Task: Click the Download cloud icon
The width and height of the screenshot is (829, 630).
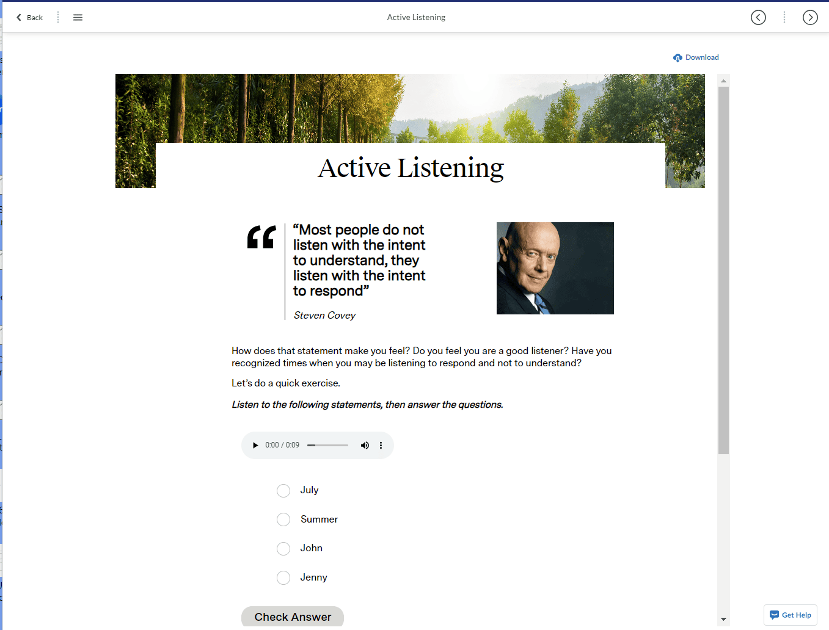Action: tap(677, 57)
